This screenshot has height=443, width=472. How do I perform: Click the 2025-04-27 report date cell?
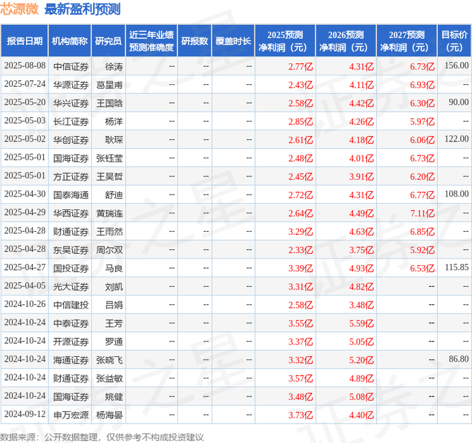[25, 267]
